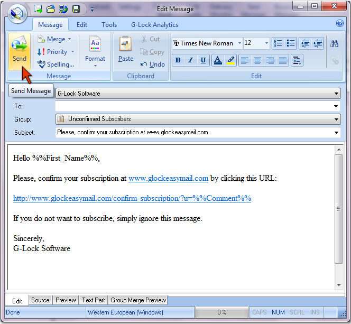Switch to the Preview tab
The image size is (351, 324).
[66, 300]
